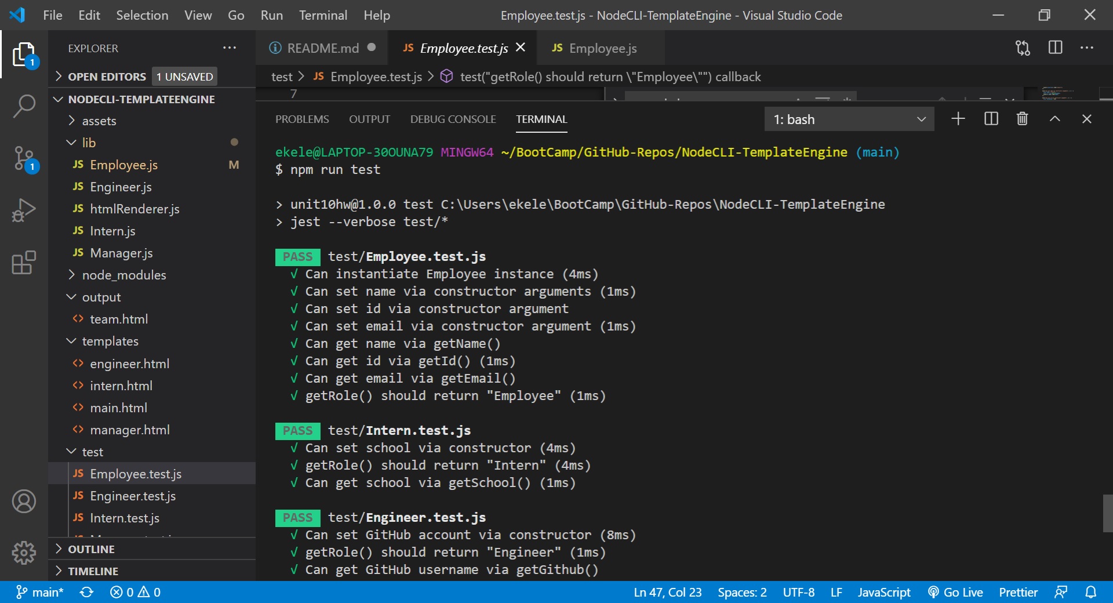The width and height of the screenshot is (1113, 603).
Task: Close the Employee.test.js tab
Action: (x=521, y=48)
